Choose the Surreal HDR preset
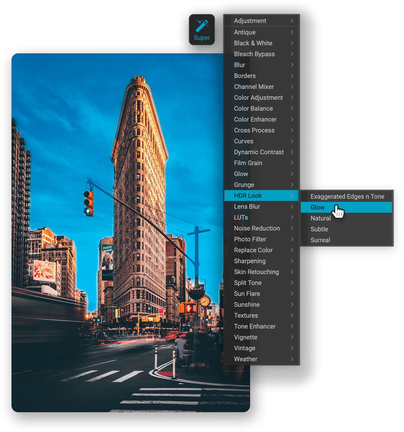The height and width of the screenshot is (432, 404). (320, 240)
